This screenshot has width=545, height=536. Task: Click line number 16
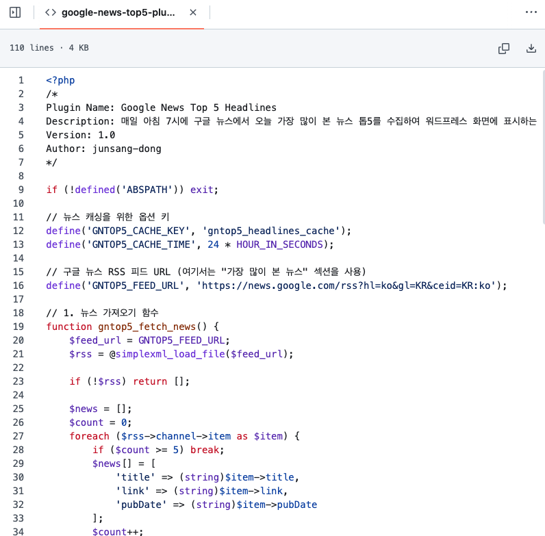coord(18,285)
